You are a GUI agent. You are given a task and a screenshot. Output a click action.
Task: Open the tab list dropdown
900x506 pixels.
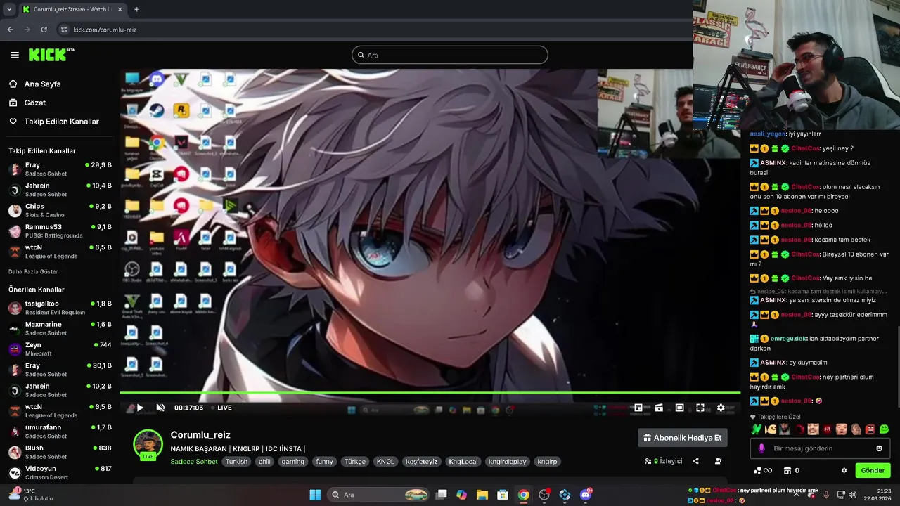point(10,9)
